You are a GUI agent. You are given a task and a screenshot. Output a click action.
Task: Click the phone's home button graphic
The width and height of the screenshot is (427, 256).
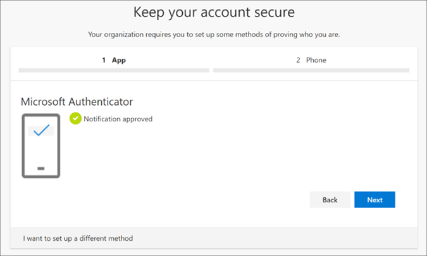(x=41, y=168)
